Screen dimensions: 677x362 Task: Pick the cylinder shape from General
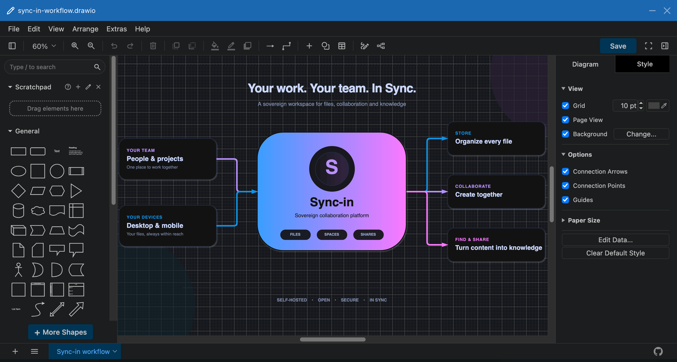[x=19, y=211]
